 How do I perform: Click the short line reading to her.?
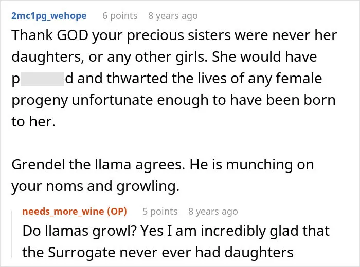33,122
